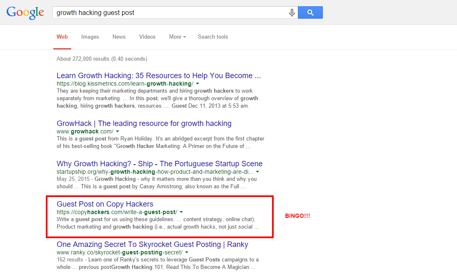Open dropdown arrow beside www.ranky.co URL

tap(187, 252)
